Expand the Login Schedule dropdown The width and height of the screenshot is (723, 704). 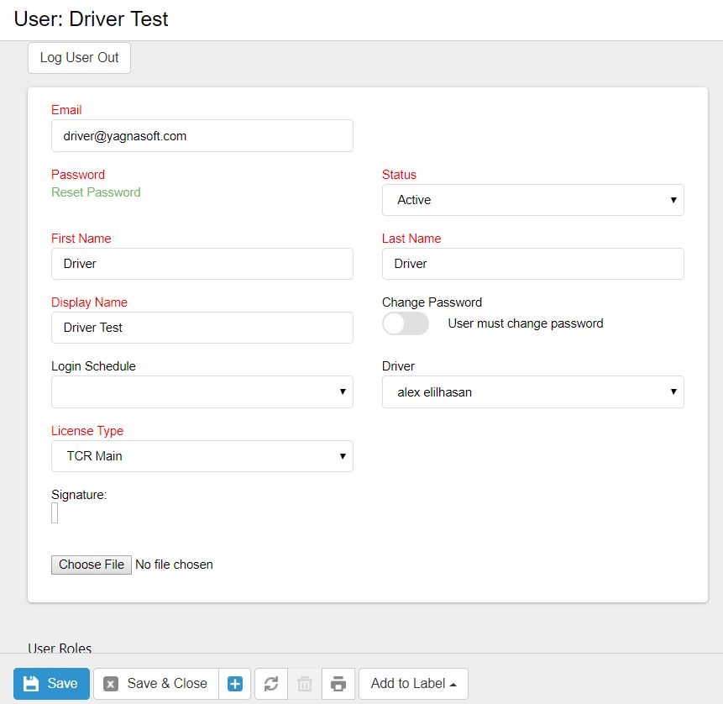click(x=202, y=392)
